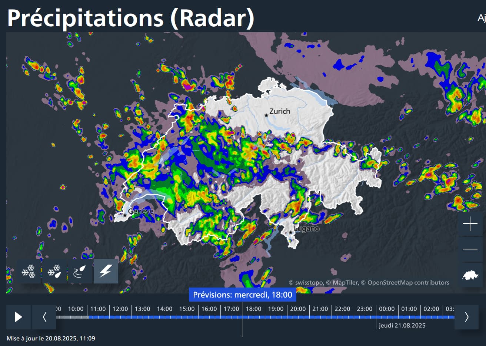The height and width of the screenshot is (346, 486).
Task: Step timeline back with left chevron
Action: (44, 317)
